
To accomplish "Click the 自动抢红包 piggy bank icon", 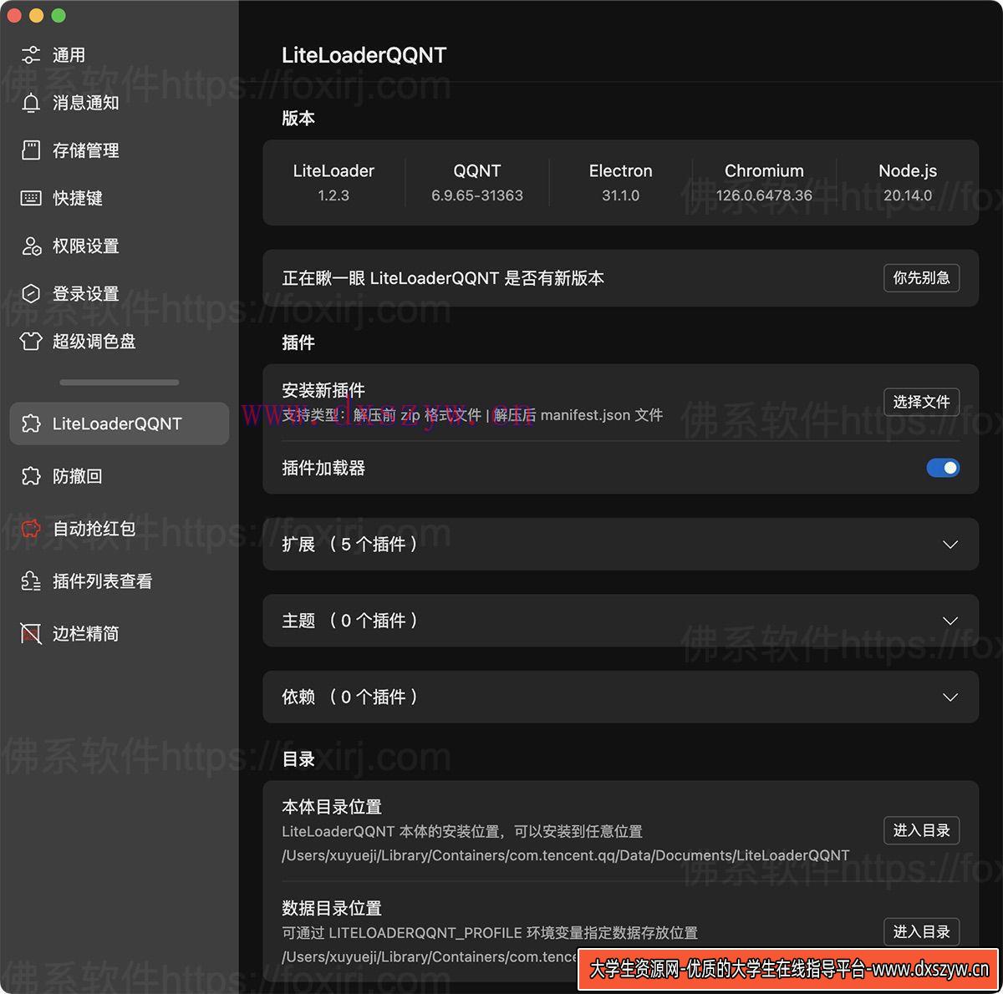I will pos(31,529).
